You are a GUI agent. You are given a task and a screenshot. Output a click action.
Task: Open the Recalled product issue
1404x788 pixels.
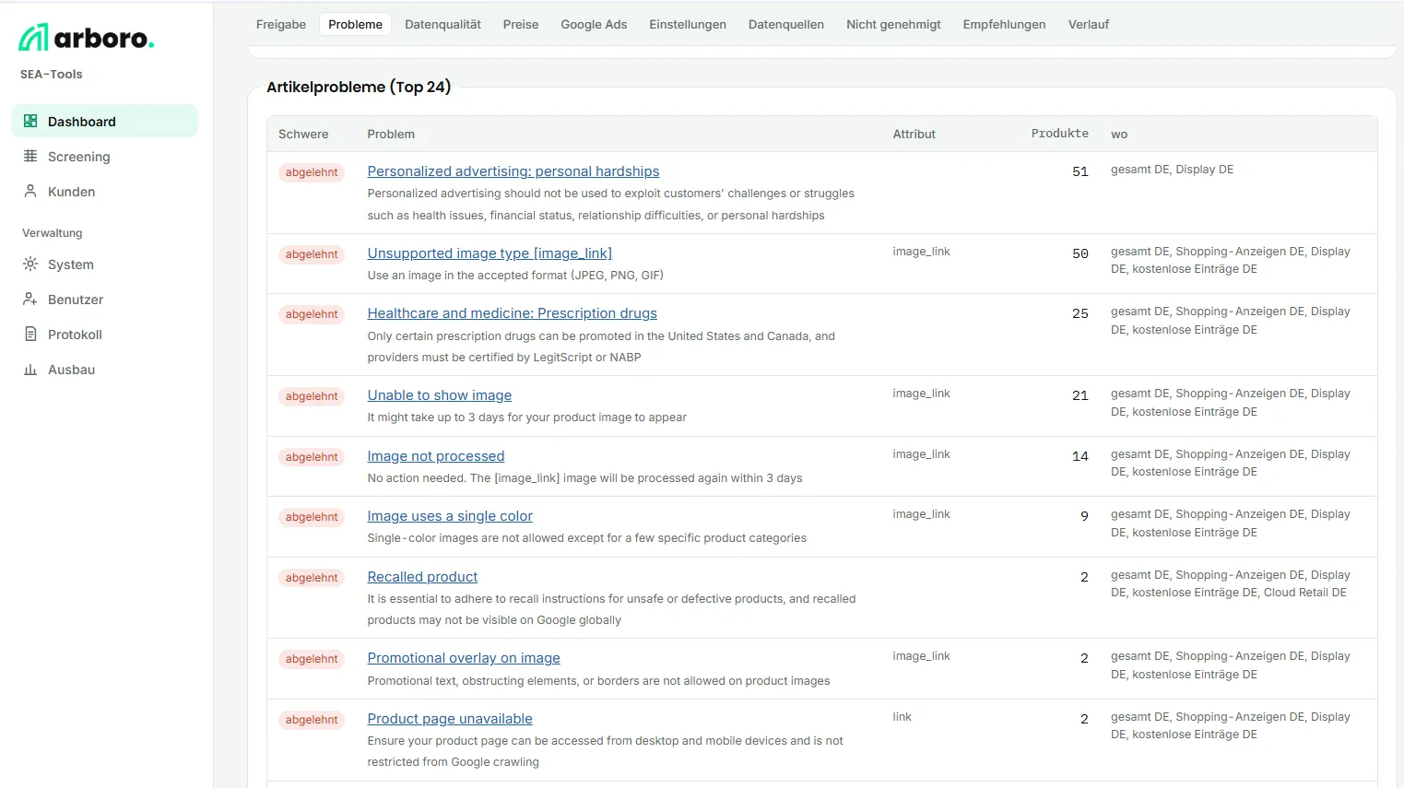pos(422,576)
